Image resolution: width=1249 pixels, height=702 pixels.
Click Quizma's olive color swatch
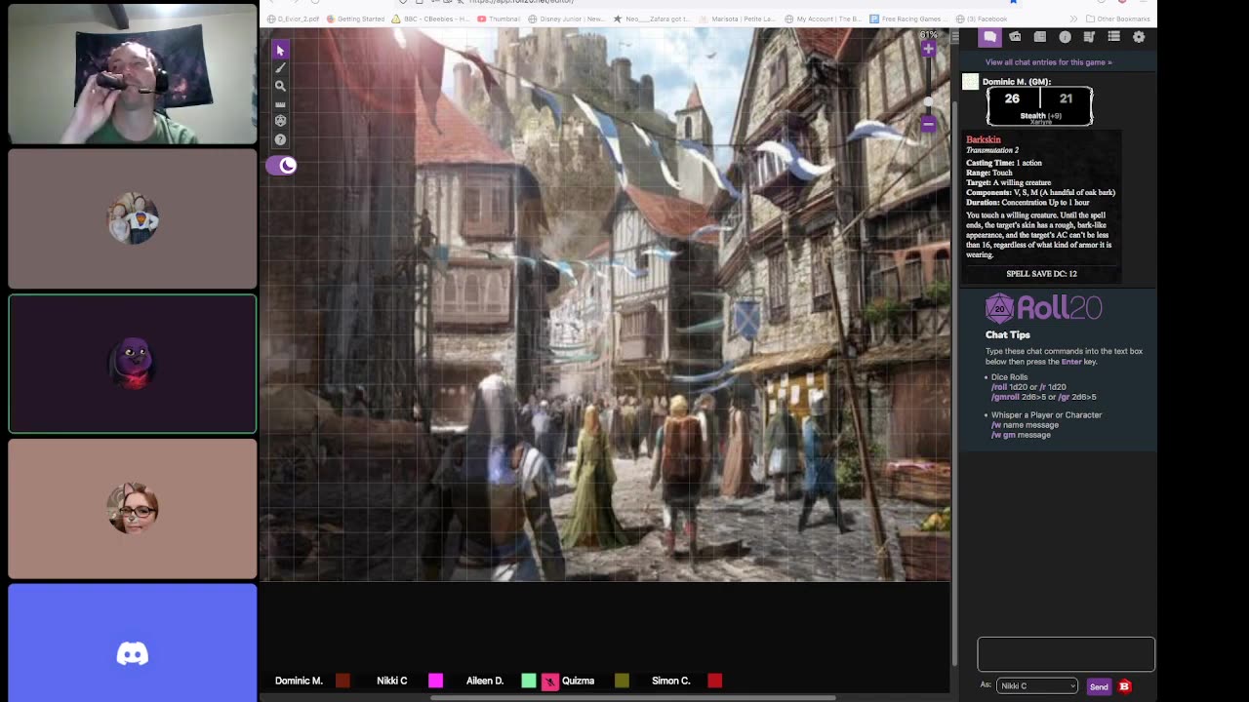pyautogui.click(x=622, y=681)
